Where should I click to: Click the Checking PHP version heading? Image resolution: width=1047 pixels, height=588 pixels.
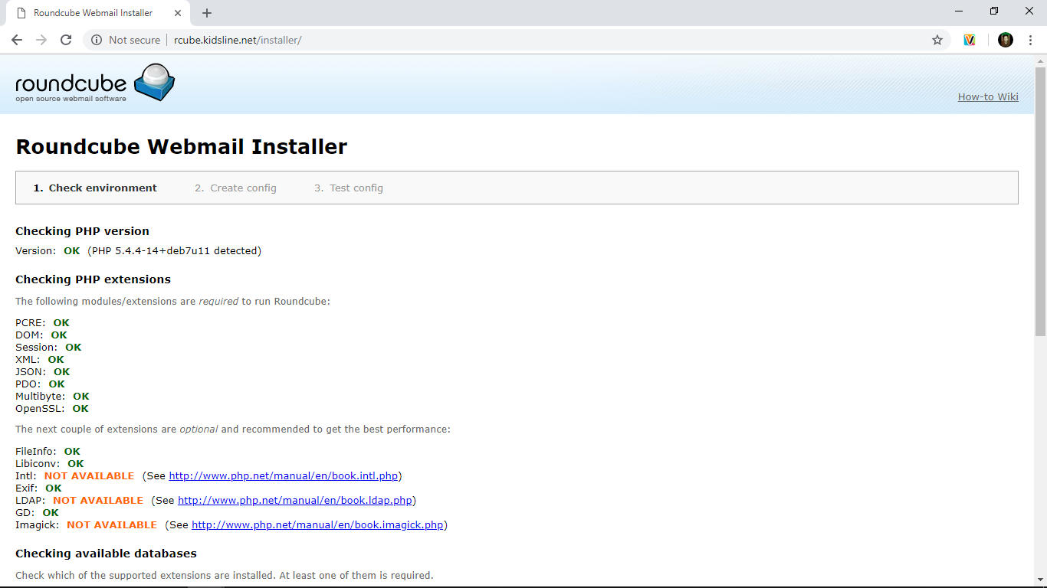82,231
